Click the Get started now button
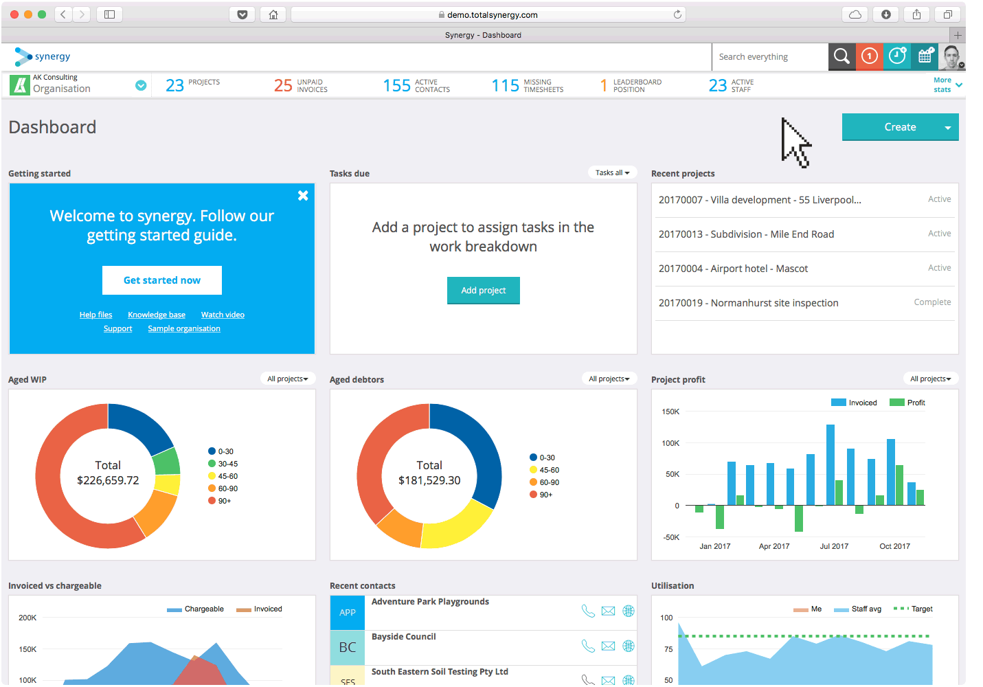The width and height of the screenshot is (983, 687). pos(162,280)
